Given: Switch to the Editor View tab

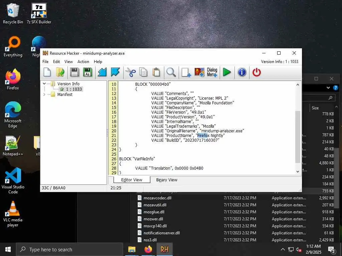Looking at the screenshot, I should [132, 180].
